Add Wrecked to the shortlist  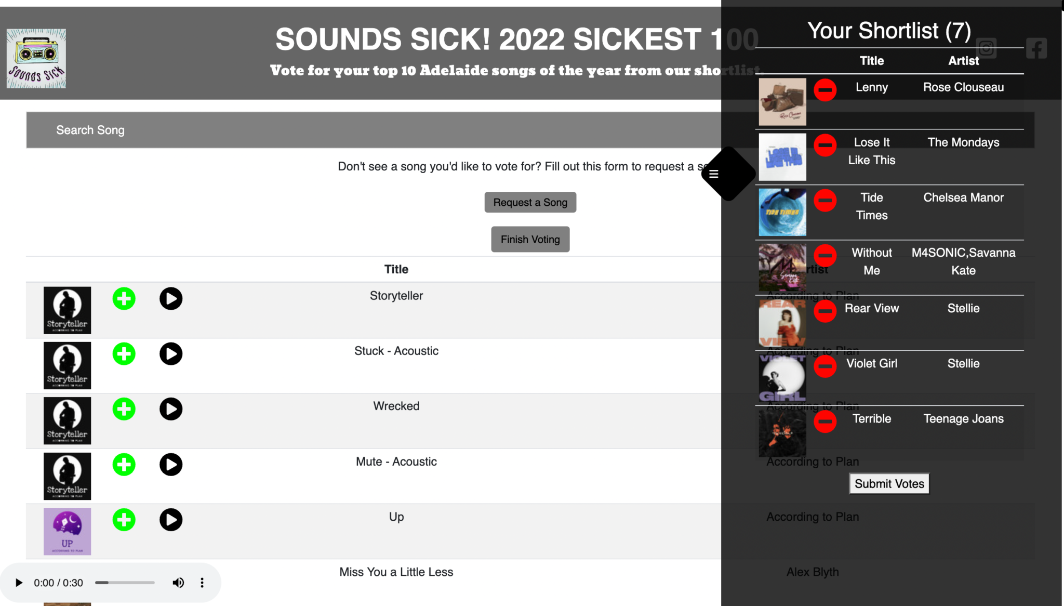124,409
